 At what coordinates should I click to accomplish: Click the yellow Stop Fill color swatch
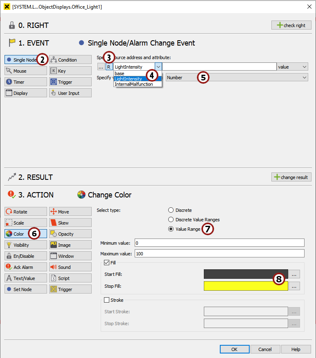click(246, 286)
